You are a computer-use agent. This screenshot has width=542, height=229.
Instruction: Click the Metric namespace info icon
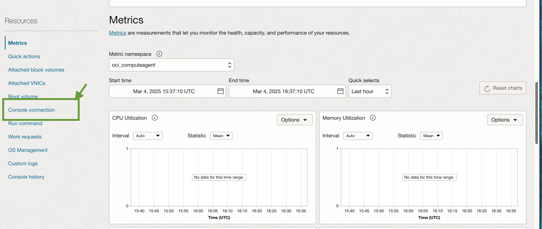[159, 54]
